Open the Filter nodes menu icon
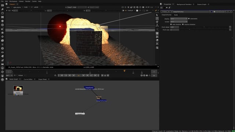 [x=3, y=25]
